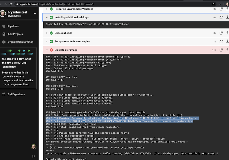This screenshot has height=160, width=229.
Task: Click the bryanhuntesl avatar in the sidebar header
Action: coord(3,13)
